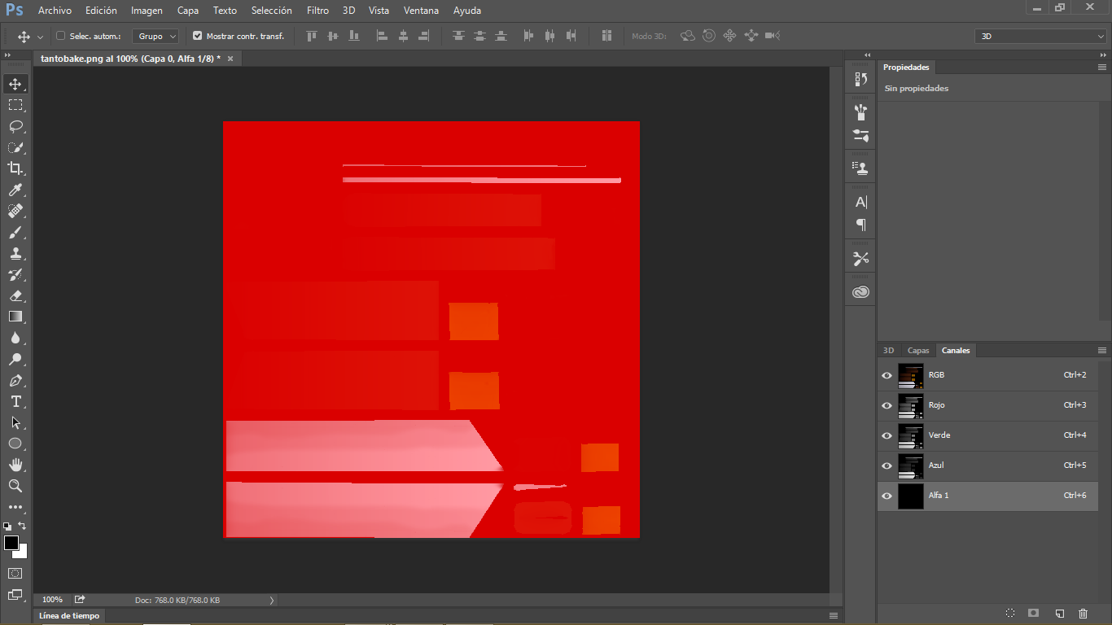This screenshot has height=625, width=1112.
Task: Select the Path Selection tool
Action: point(15,422)
